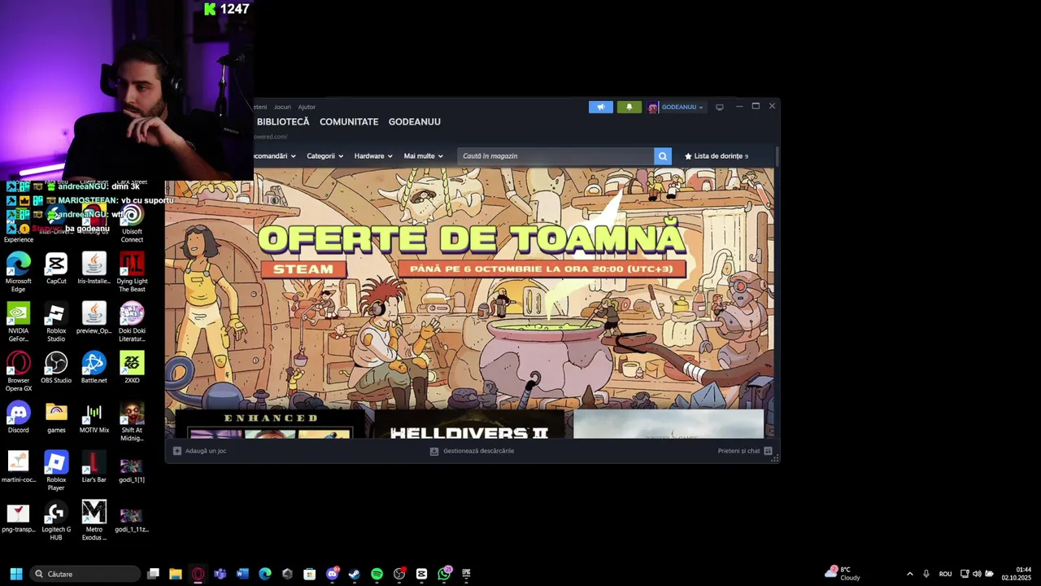1041x586 pixels.
Task: Show hidden system tray icons chevron
Action: click(909, 574)
